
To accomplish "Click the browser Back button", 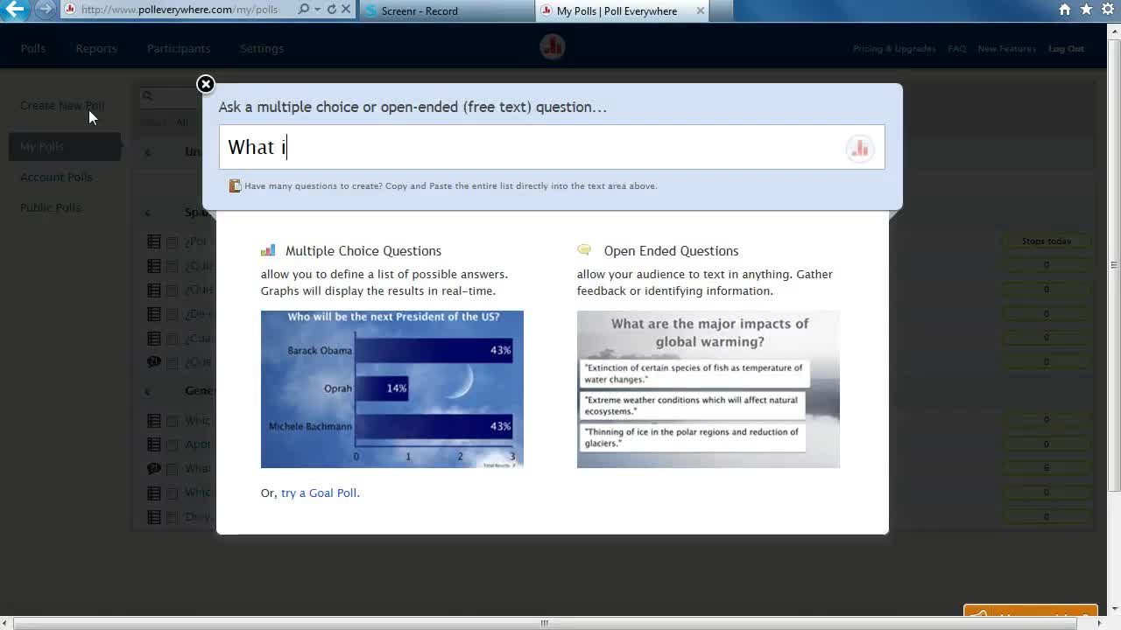I will (15, 10).
